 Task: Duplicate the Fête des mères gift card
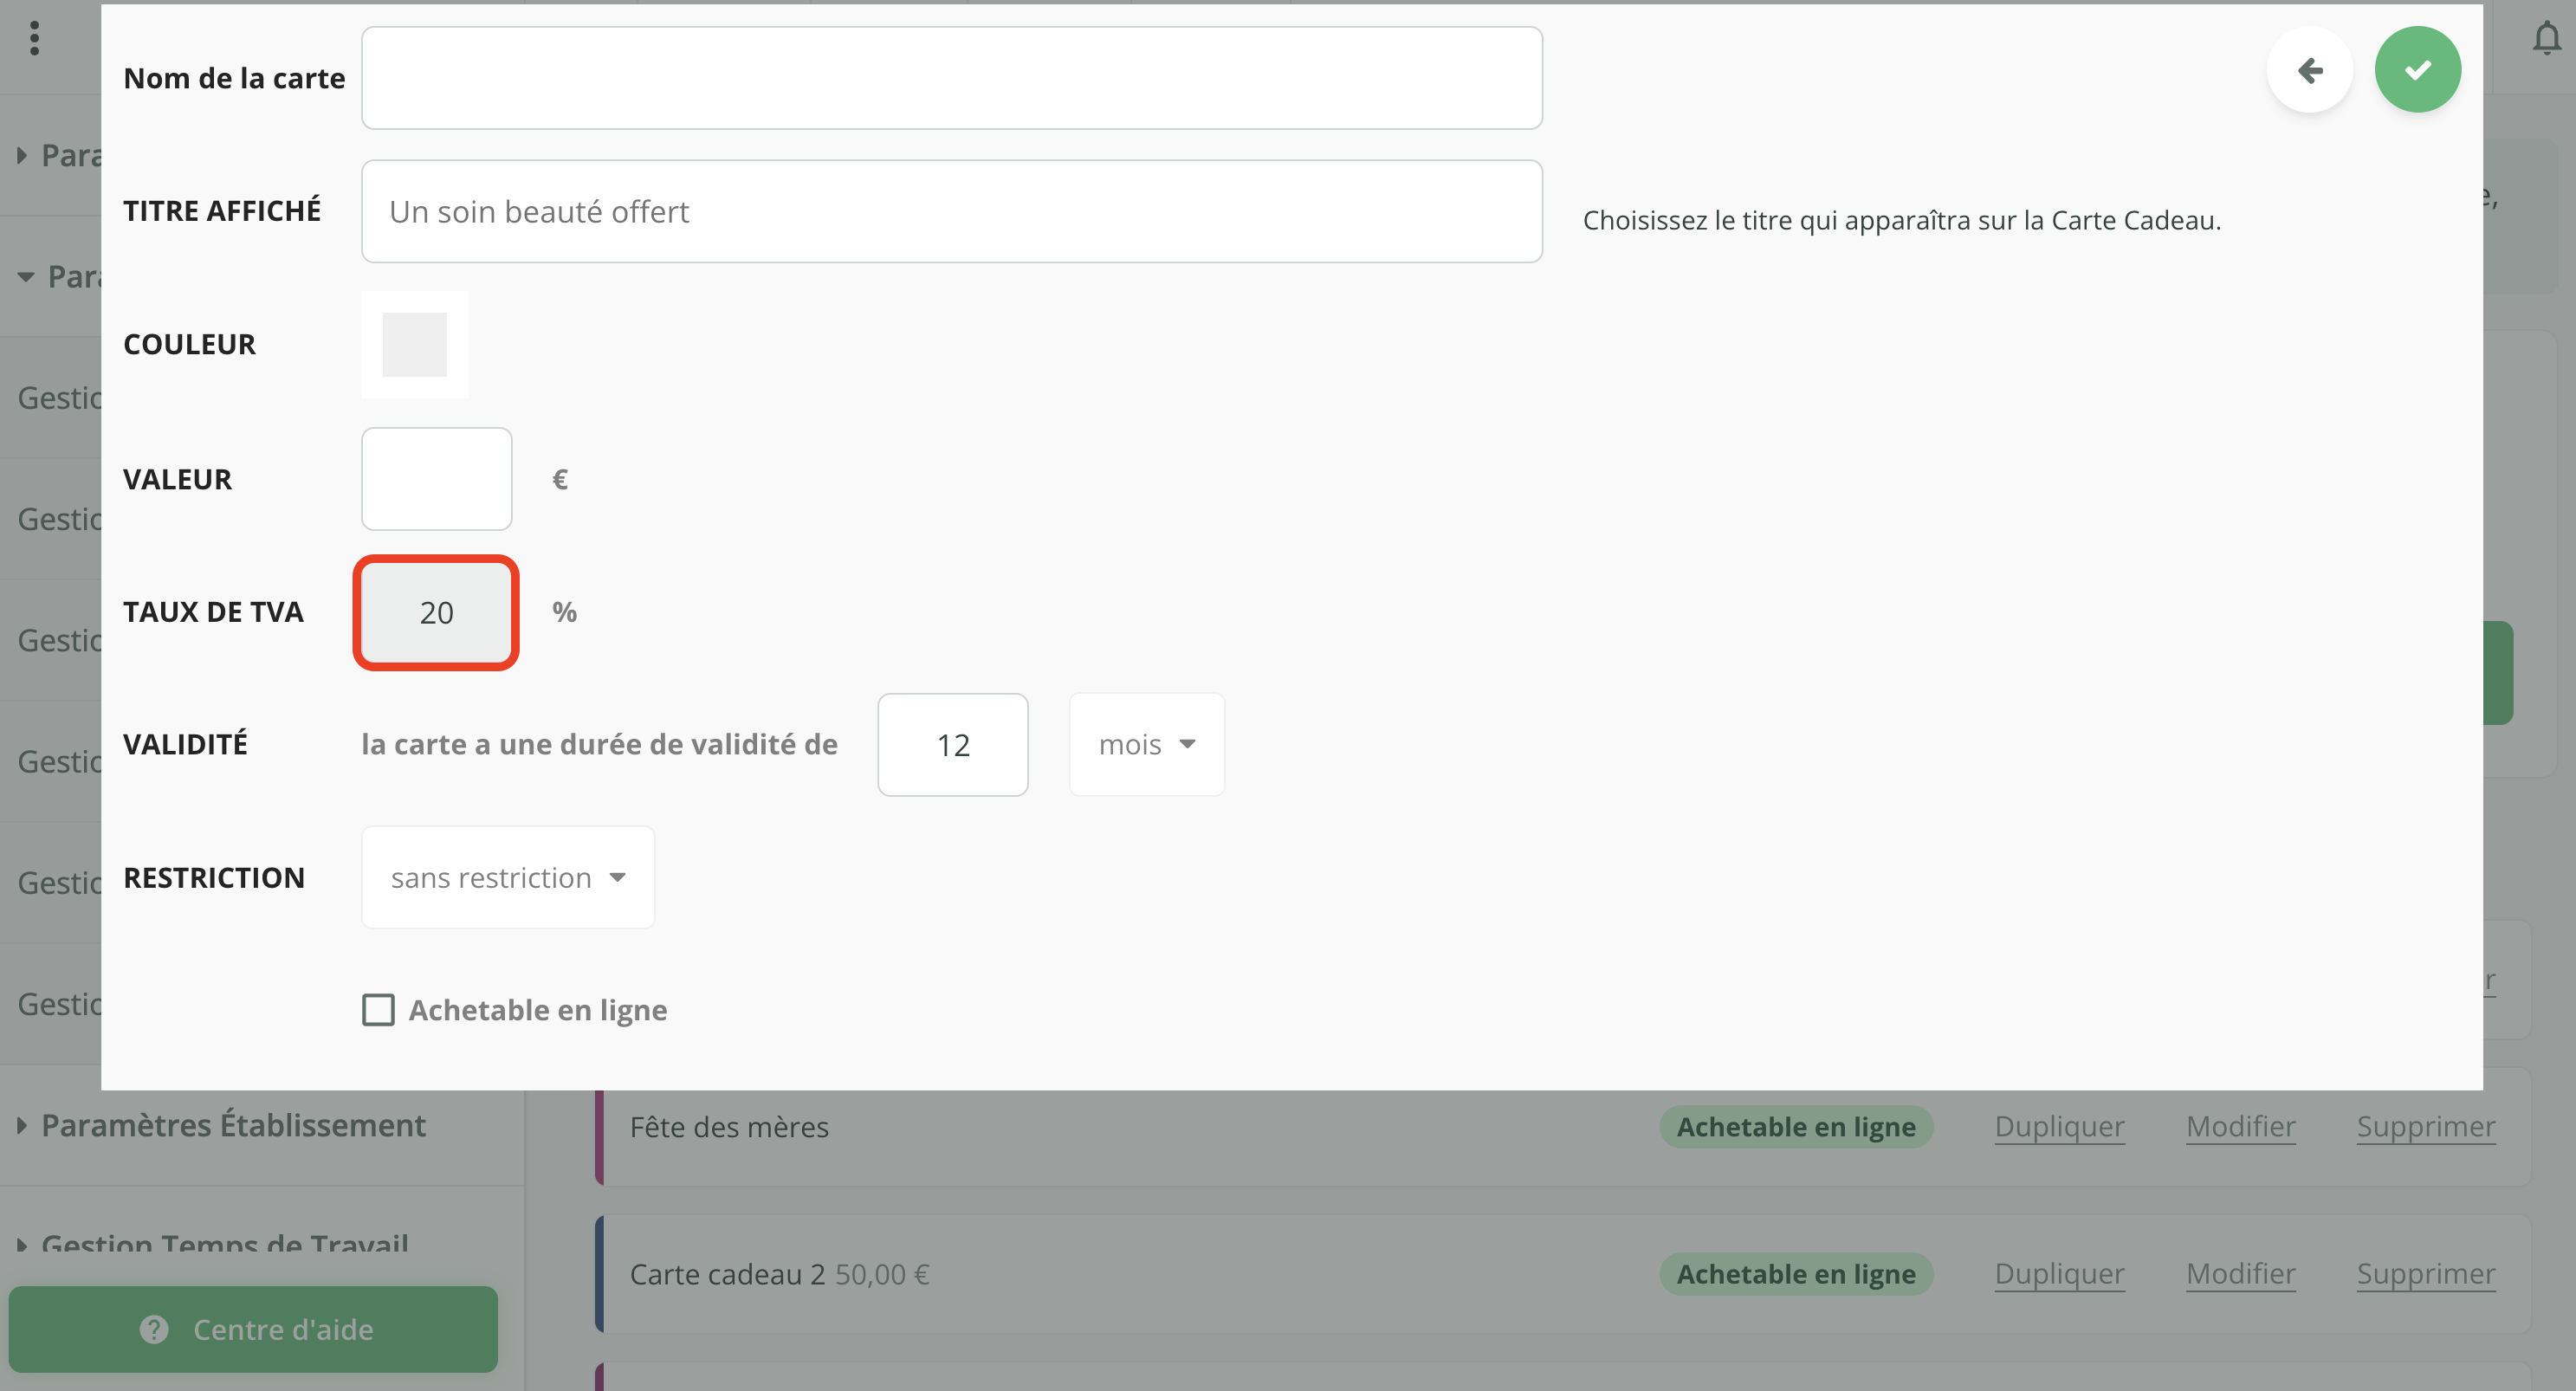2059,1126
